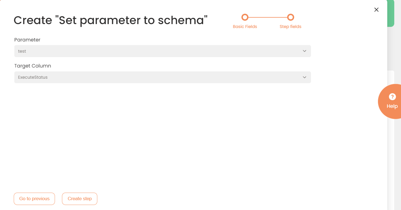Click the Target Column field label

[33, 66]
